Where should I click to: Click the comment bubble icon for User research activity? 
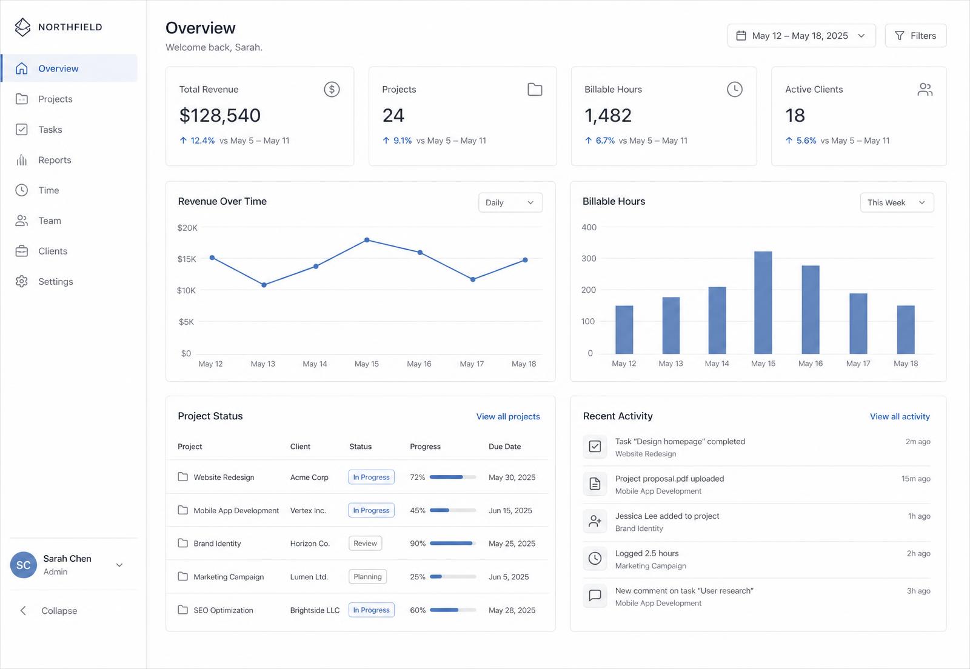595,596
